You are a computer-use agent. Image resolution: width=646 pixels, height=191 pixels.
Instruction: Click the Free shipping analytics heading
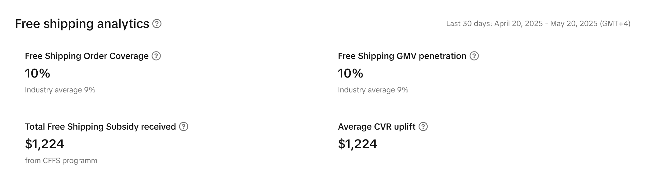point(82,24)
